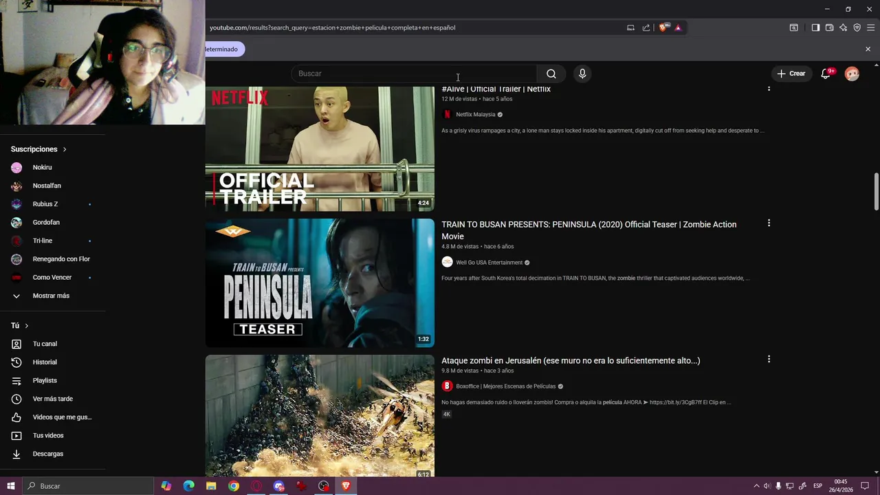The height and width of the screenshot is (495, 880).
Task: Click the Brave Rewards triangle icon
Action: (678, 27)
